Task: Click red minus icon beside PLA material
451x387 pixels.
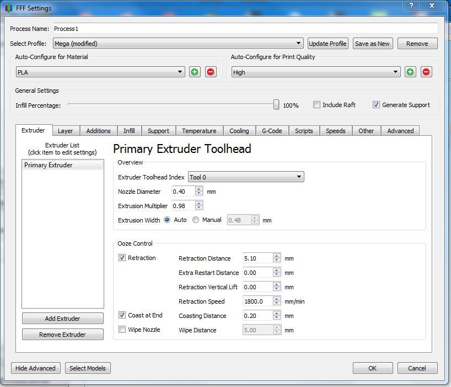Action: [211, 72]
